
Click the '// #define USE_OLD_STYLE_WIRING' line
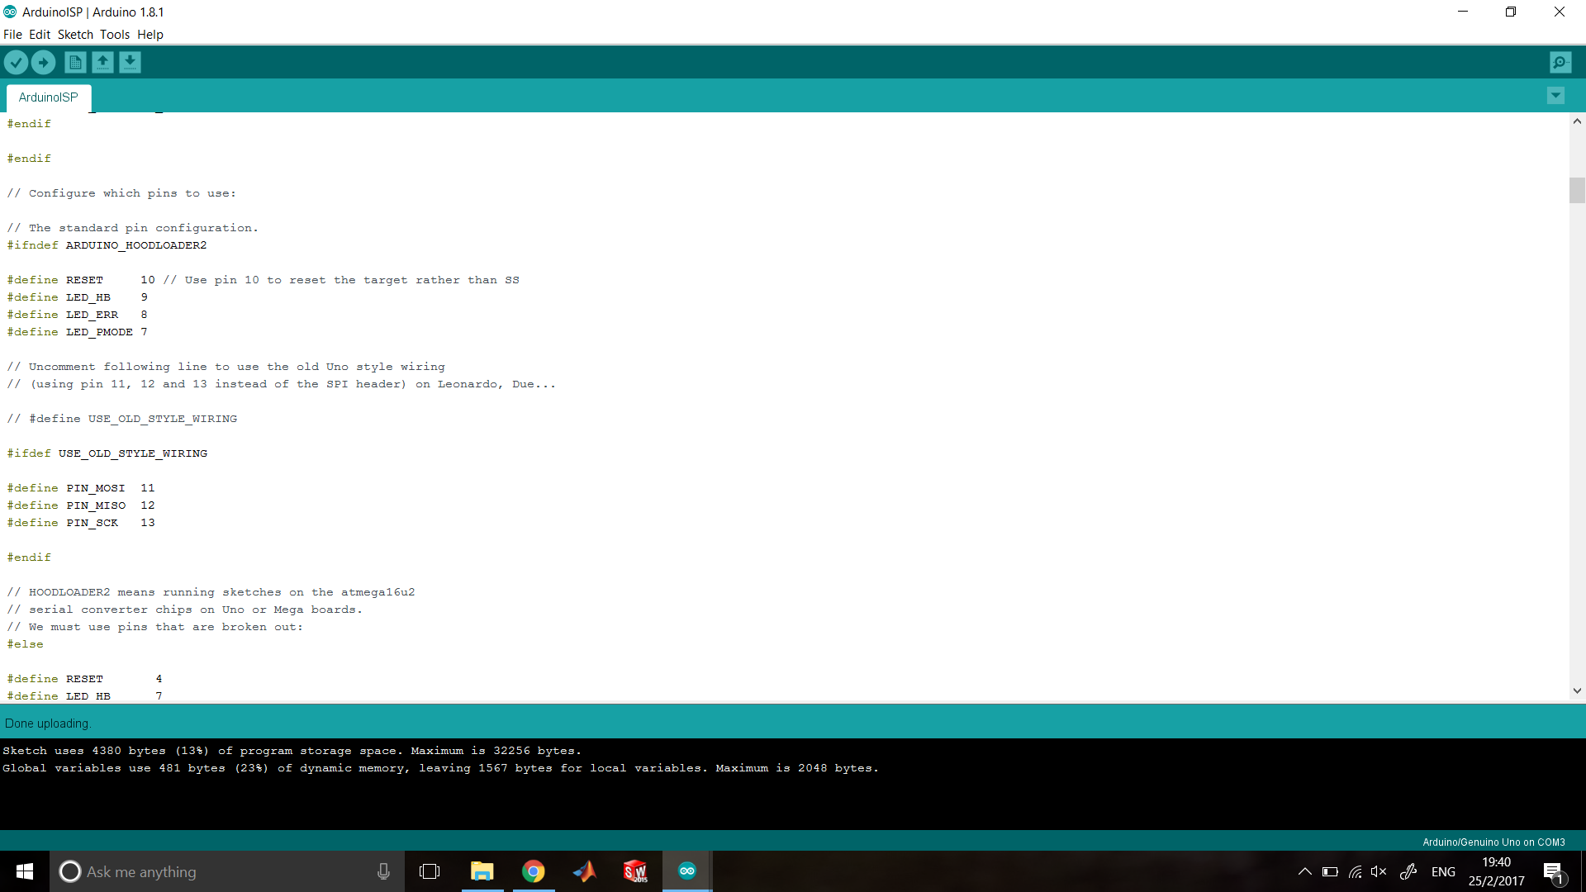tap(122, 419)
